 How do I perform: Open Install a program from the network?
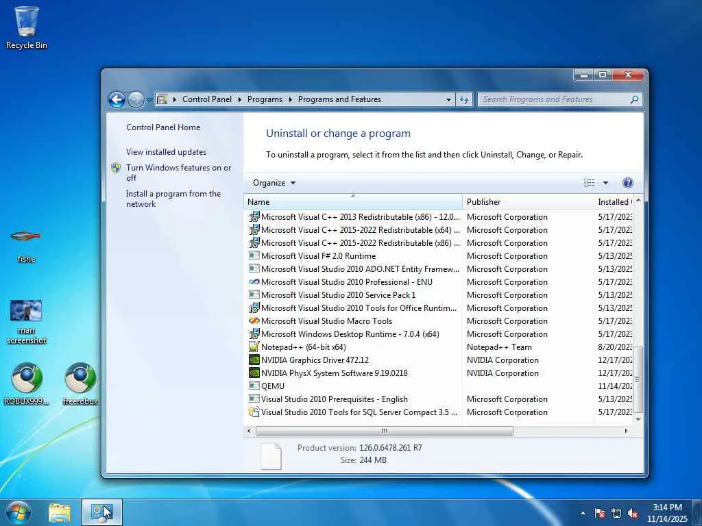click(173, 199)
